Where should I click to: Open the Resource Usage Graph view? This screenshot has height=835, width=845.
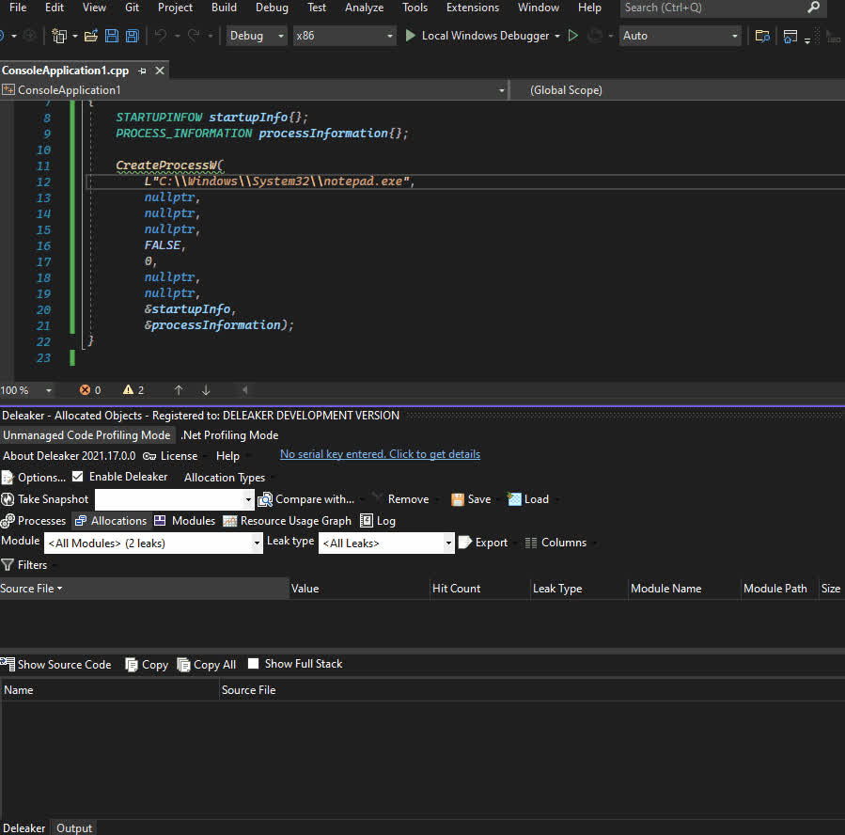287,521
